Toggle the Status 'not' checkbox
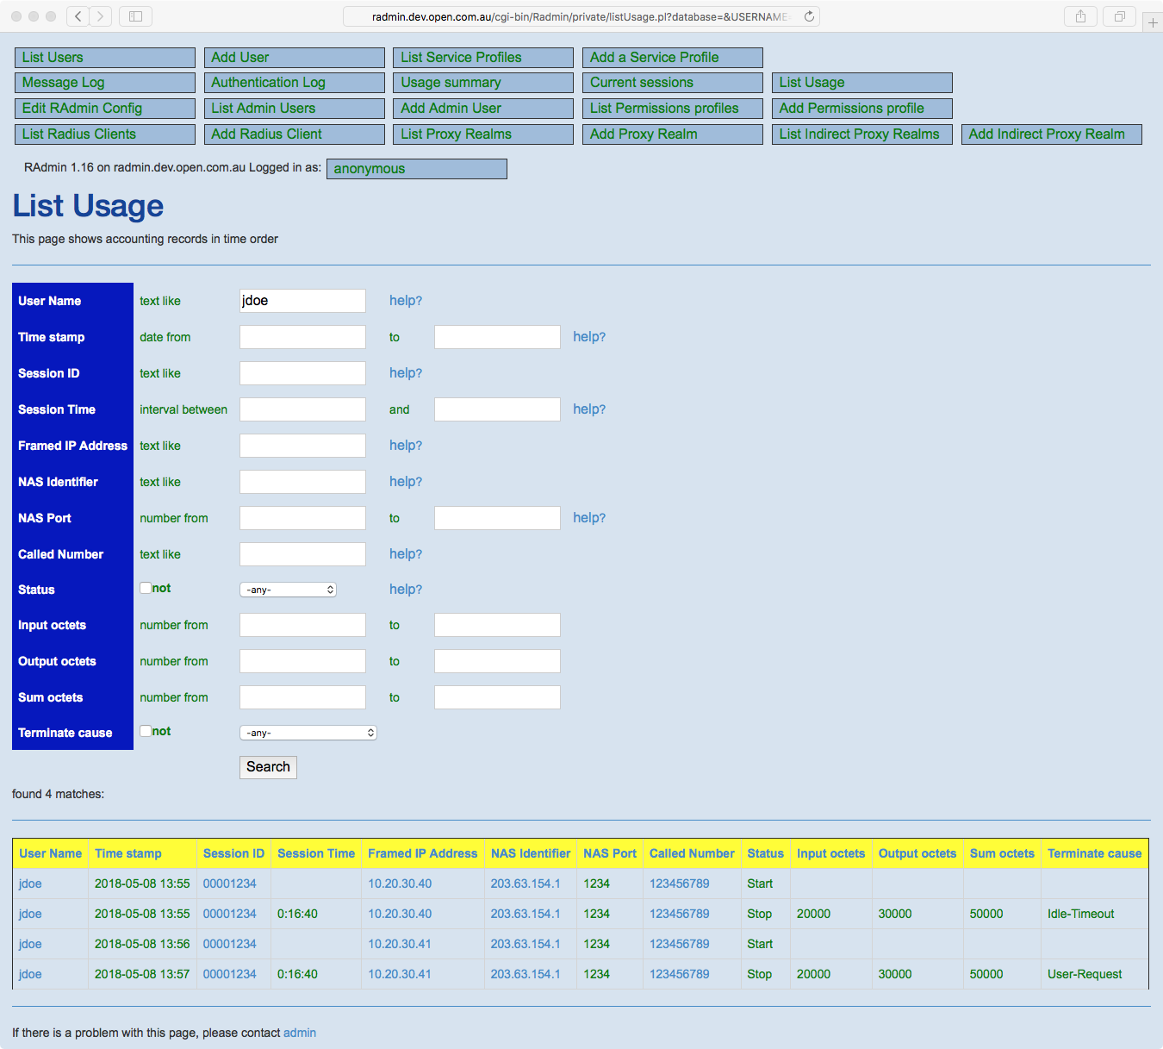Viewport: 1163px width, 1049px height. point(146,588)
